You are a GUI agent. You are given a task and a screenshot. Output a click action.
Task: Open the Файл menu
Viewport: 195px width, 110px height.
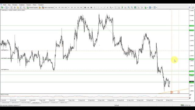5,5
